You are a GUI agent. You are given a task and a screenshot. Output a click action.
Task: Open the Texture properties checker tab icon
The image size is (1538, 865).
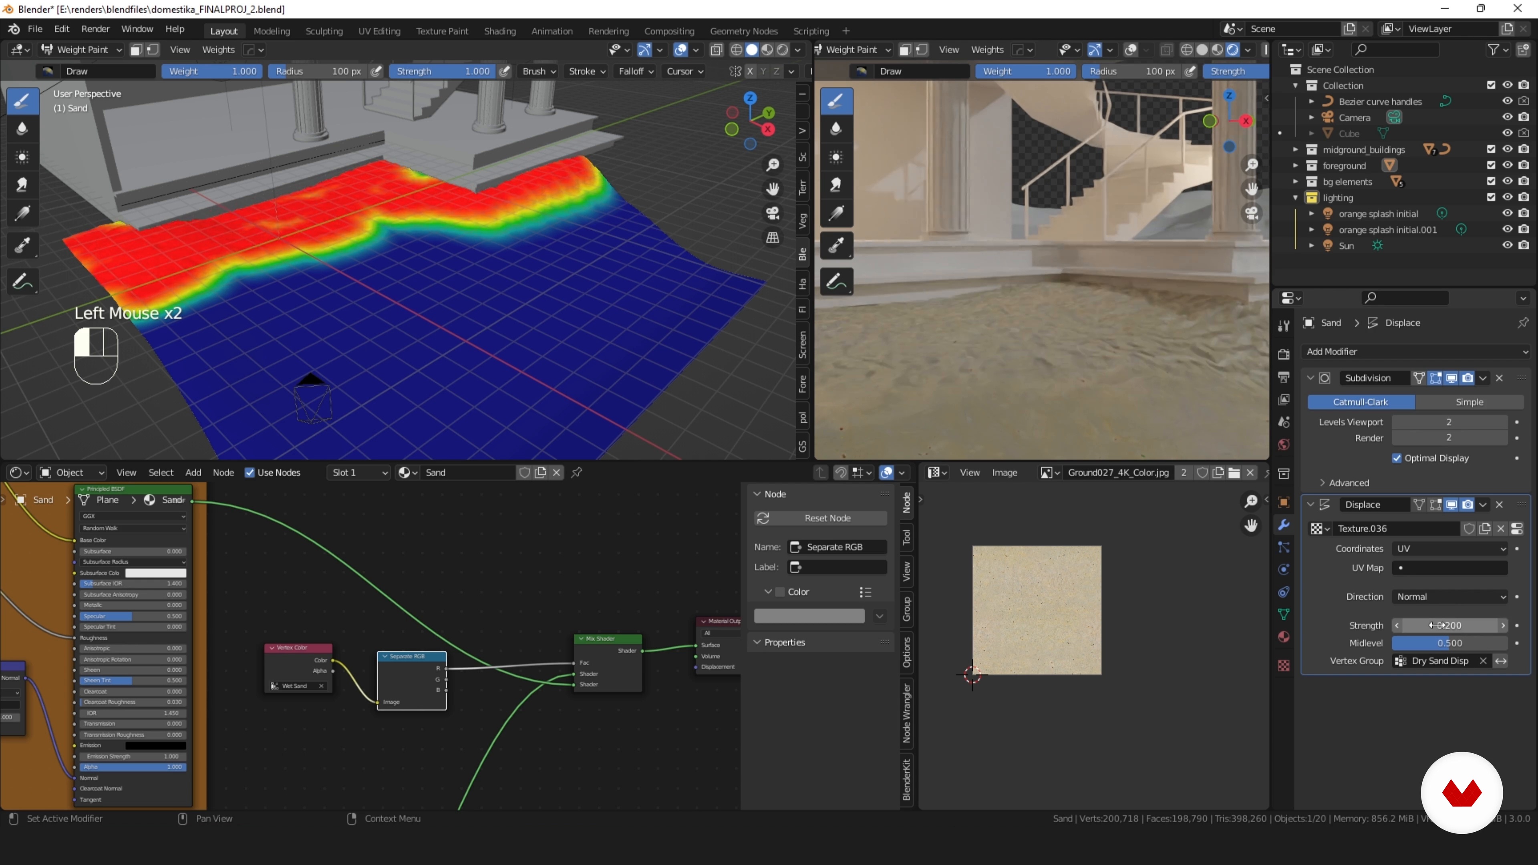tap(1284, 665)
